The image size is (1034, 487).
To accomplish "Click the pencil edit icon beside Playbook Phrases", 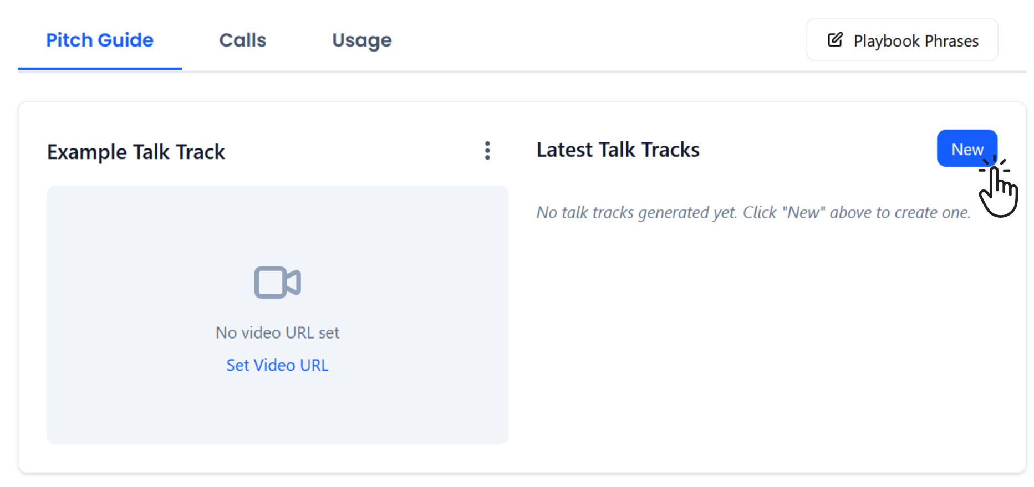I will (x=835, y=40).
